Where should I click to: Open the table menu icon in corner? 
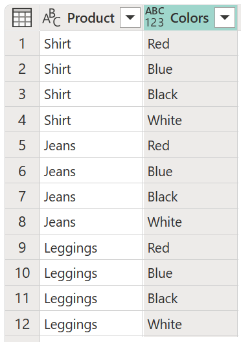22,17
